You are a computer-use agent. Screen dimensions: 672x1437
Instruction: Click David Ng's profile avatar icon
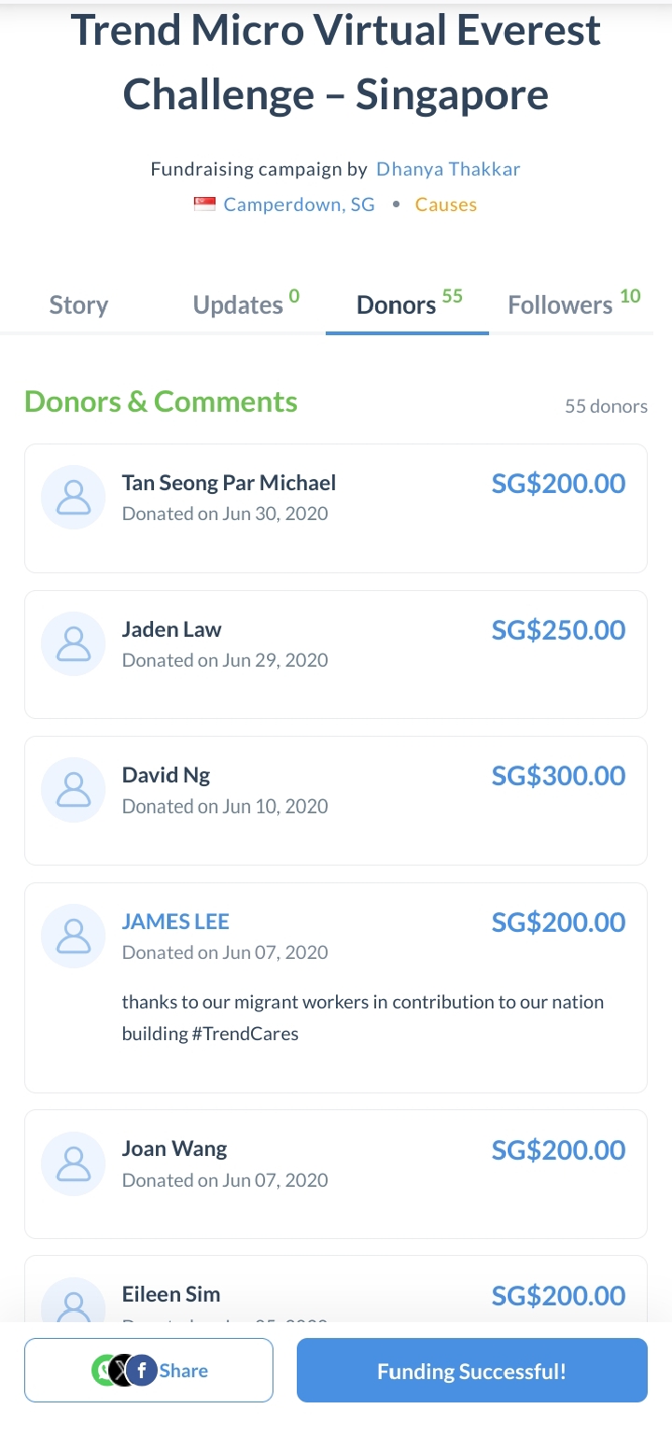[73, 789]
